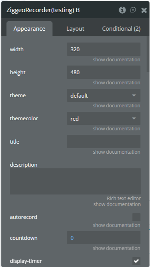Focus the description text area

[75, 181]
